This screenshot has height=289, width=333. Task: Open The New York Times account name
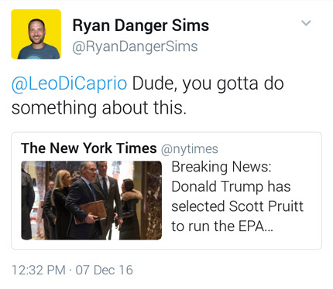(x=89, y=148)
